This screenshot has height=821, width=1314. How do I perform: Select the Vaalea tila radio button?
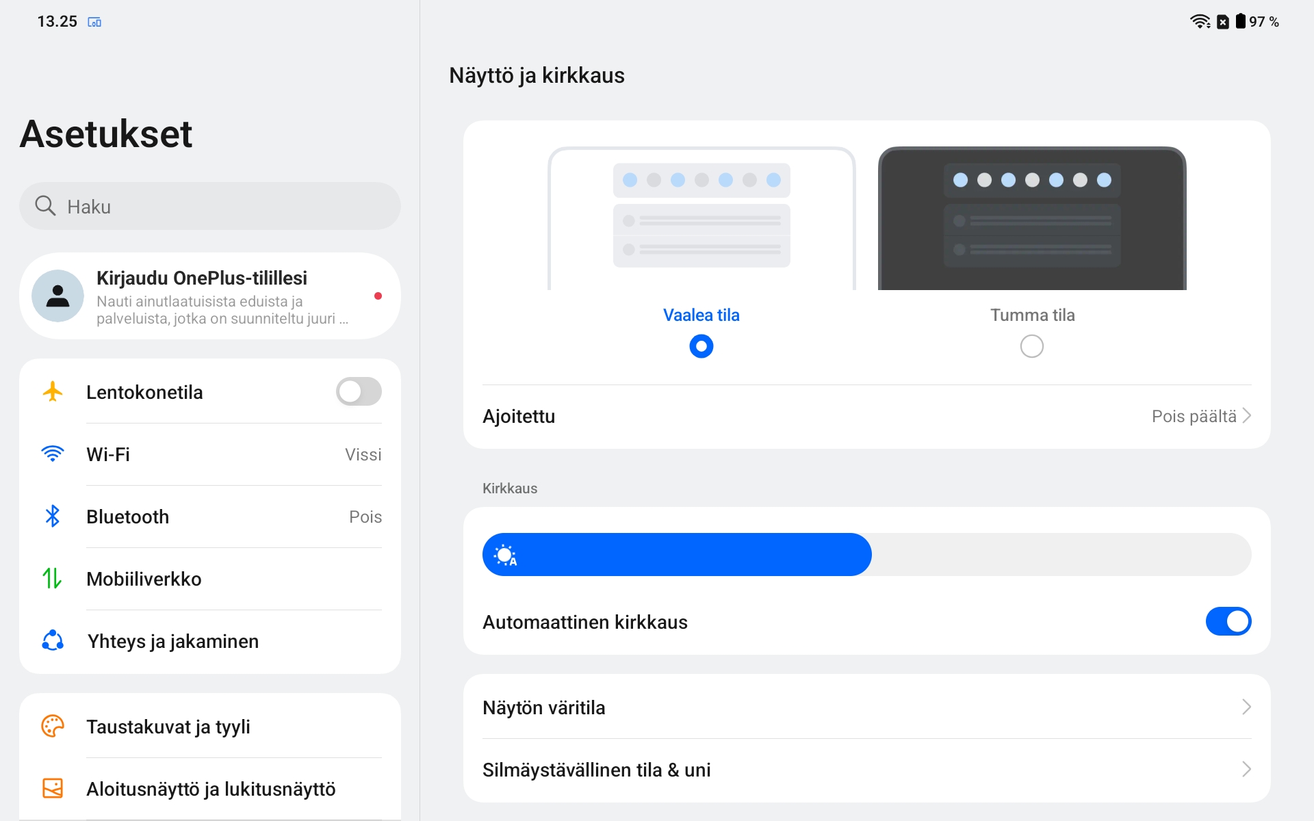coord(701,346)
